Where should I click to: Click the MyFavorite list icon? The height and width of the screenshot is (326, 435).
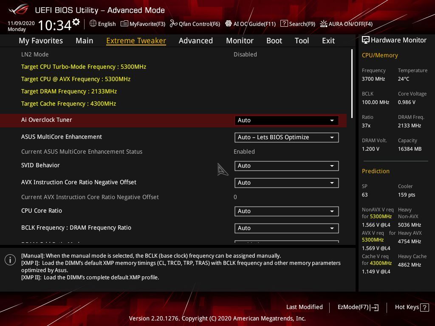[x=124, y=24]
